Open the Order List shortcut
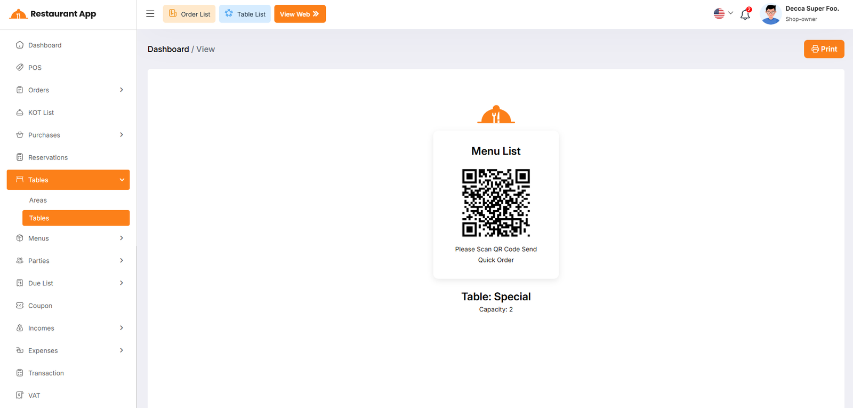 tap(189, 14)
